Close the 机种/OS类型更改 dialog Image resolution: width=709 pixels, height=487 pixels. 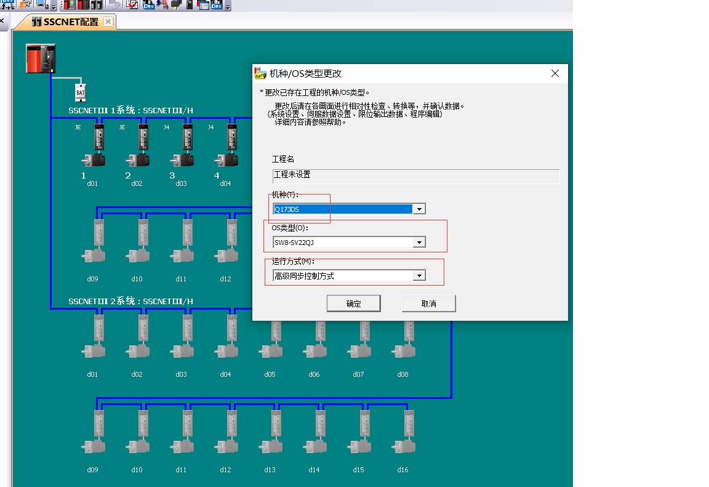(x=555, y=73)
